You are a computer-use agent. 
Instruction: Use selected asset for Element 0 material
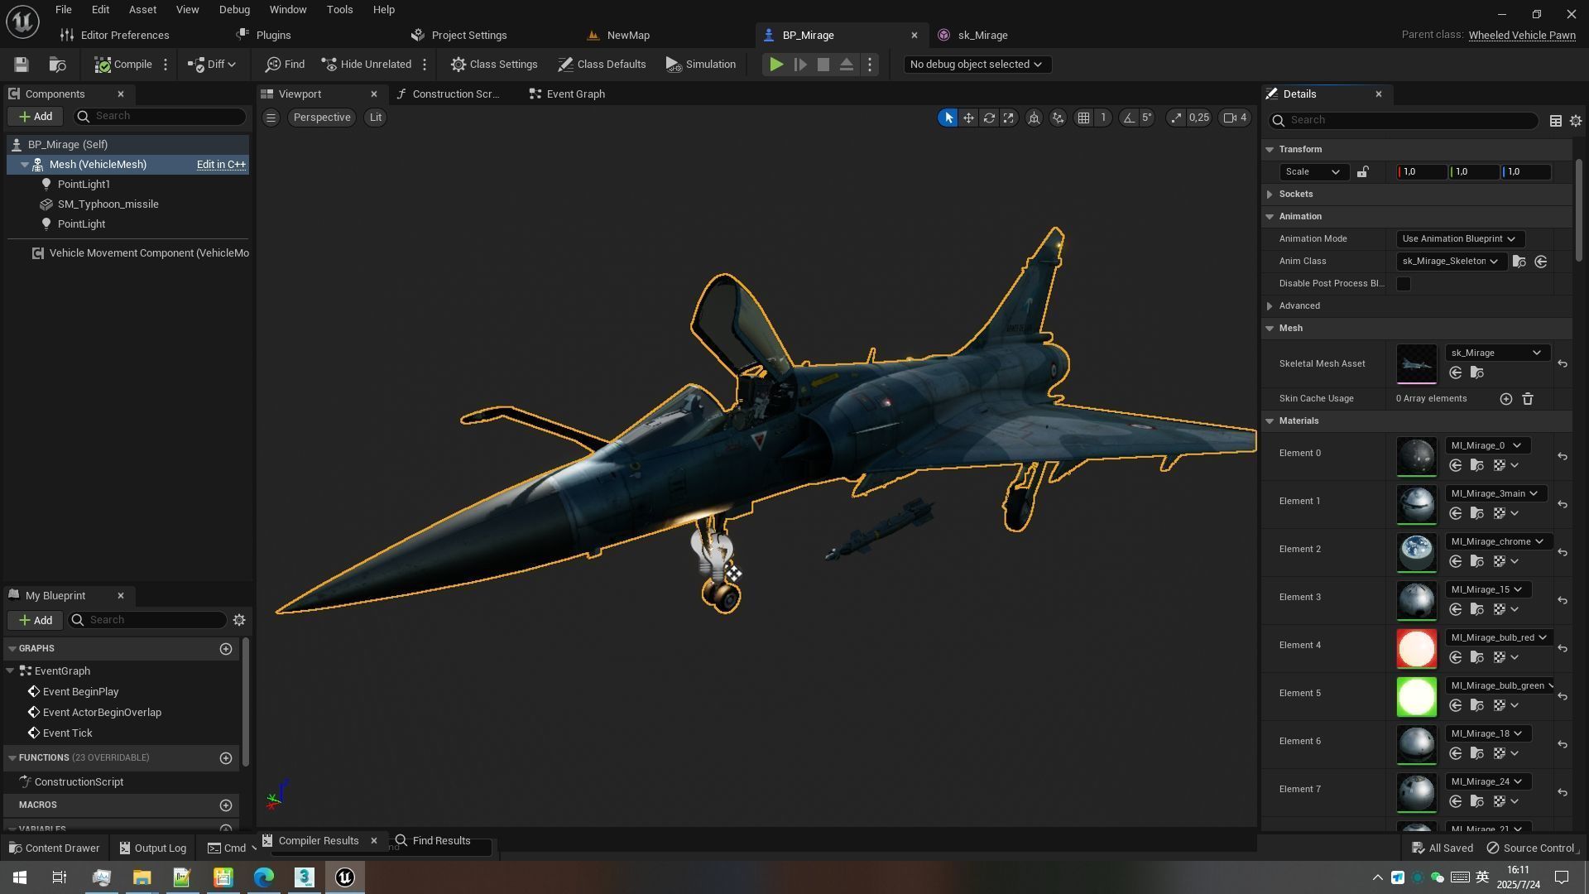(x=1456, y=466)
